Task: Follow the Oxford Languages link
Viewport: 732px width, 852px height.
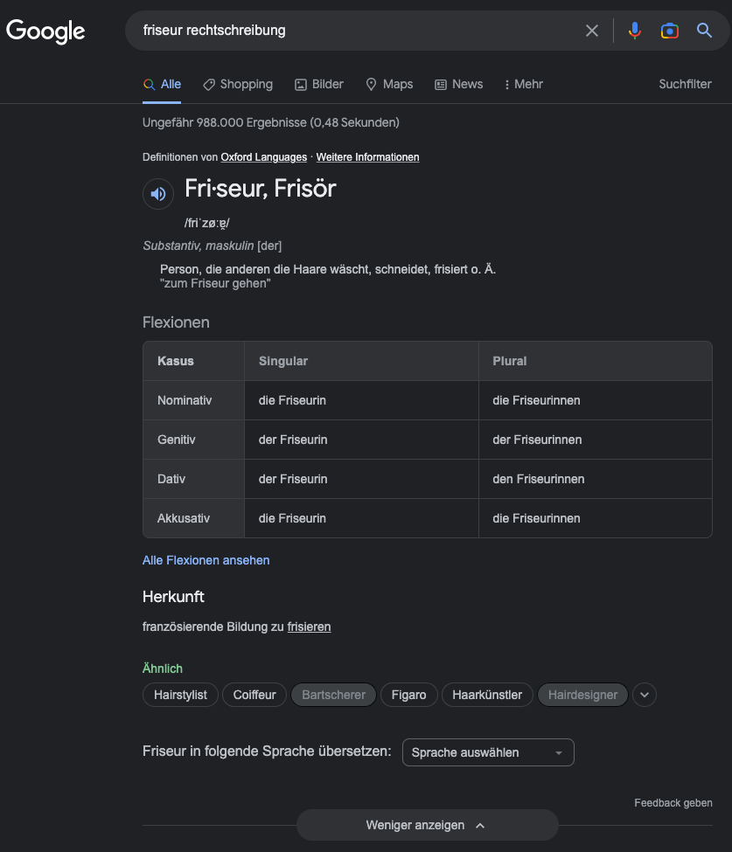Action: pos(264,157)
